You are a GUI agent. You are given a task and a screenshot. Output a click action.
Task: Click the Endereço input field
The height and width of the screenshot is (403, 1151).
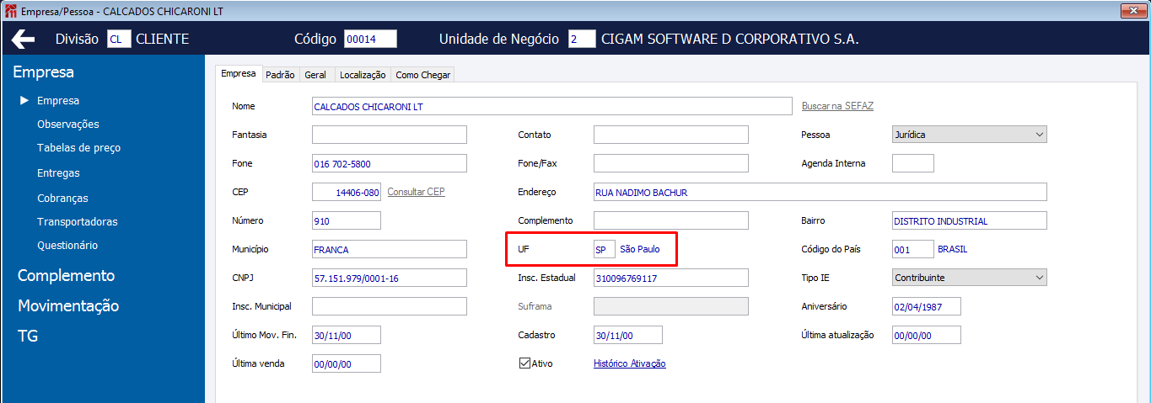point(820,192)
